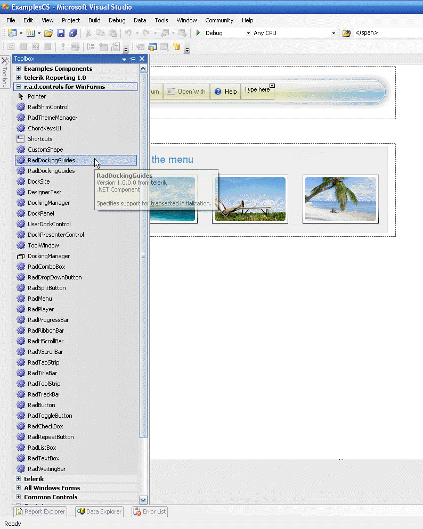Expand the Common Controls group
This screenshot has width=423, height=529.
tap(19, 497)
